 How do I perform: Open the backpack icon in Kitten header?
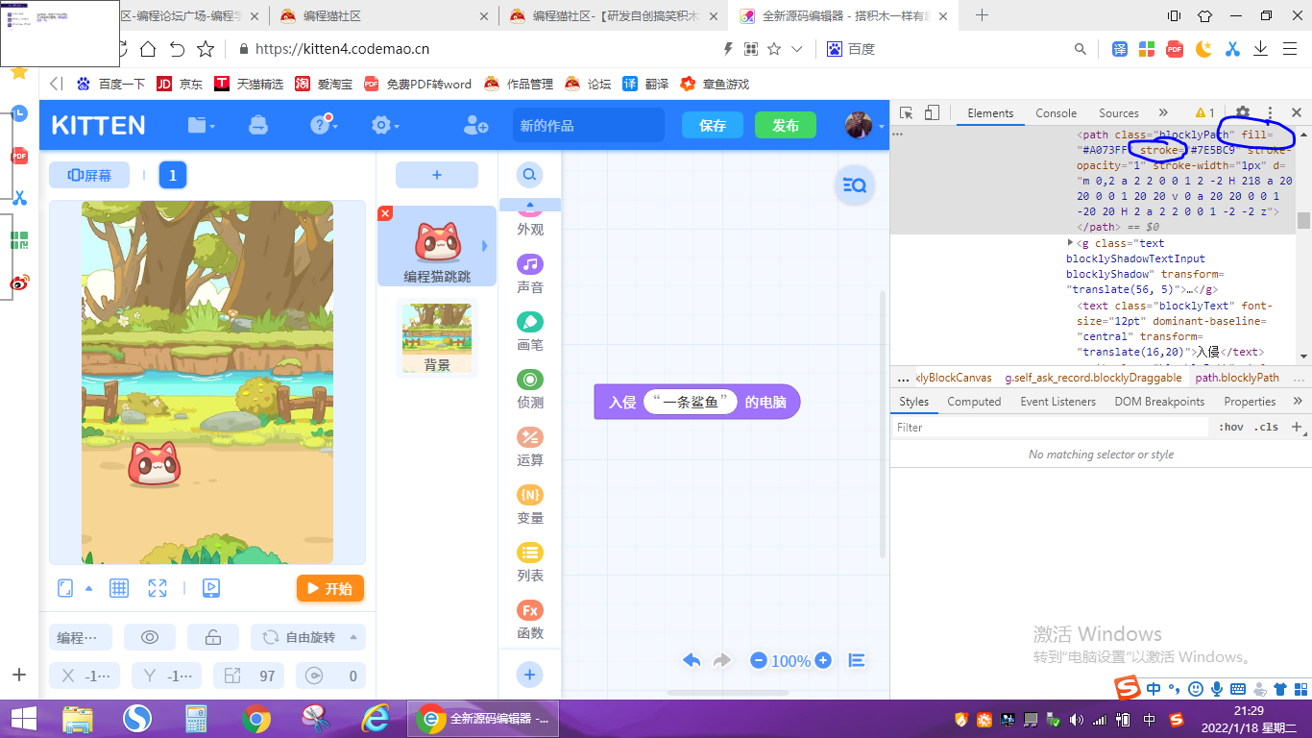coord(258,125)
